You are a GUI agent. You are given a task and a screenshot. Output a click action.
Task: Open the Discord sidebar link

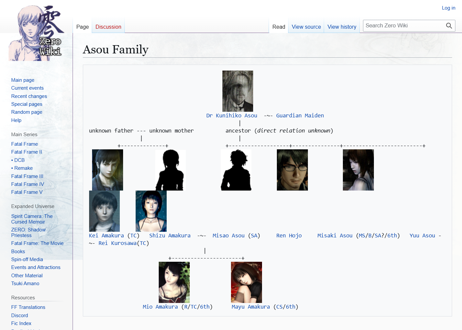(x=19, y=315)
